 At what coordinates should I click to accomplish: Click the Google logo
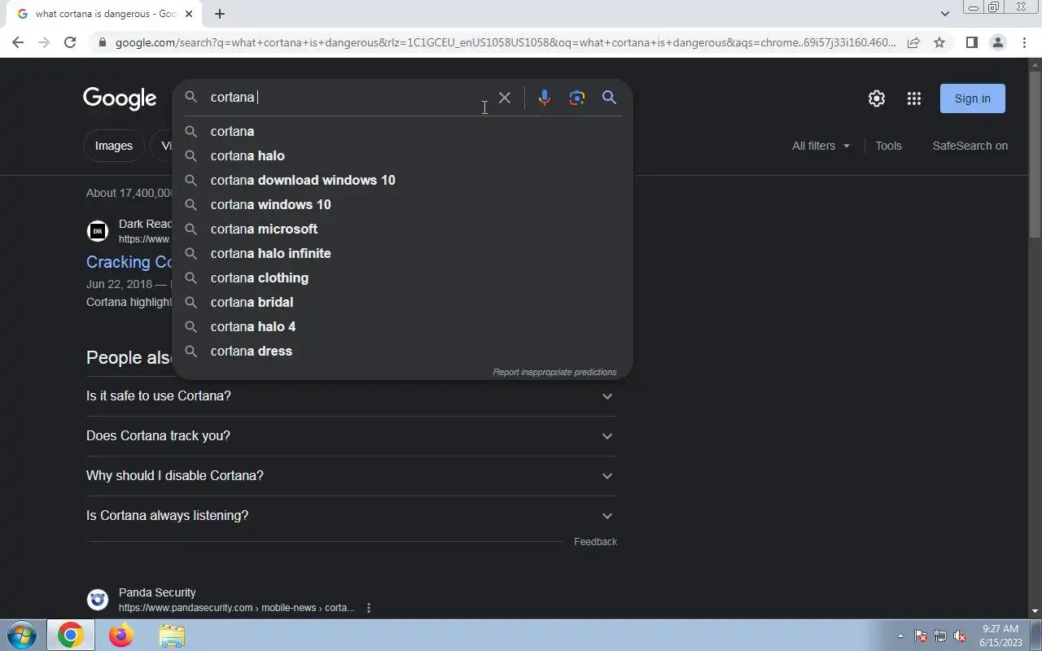(x=120, y=98)
